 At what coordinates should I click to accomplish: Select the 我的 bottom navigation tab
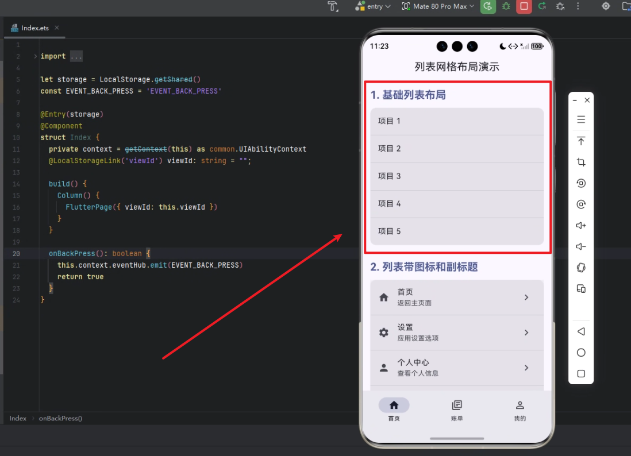coord(520,409)
